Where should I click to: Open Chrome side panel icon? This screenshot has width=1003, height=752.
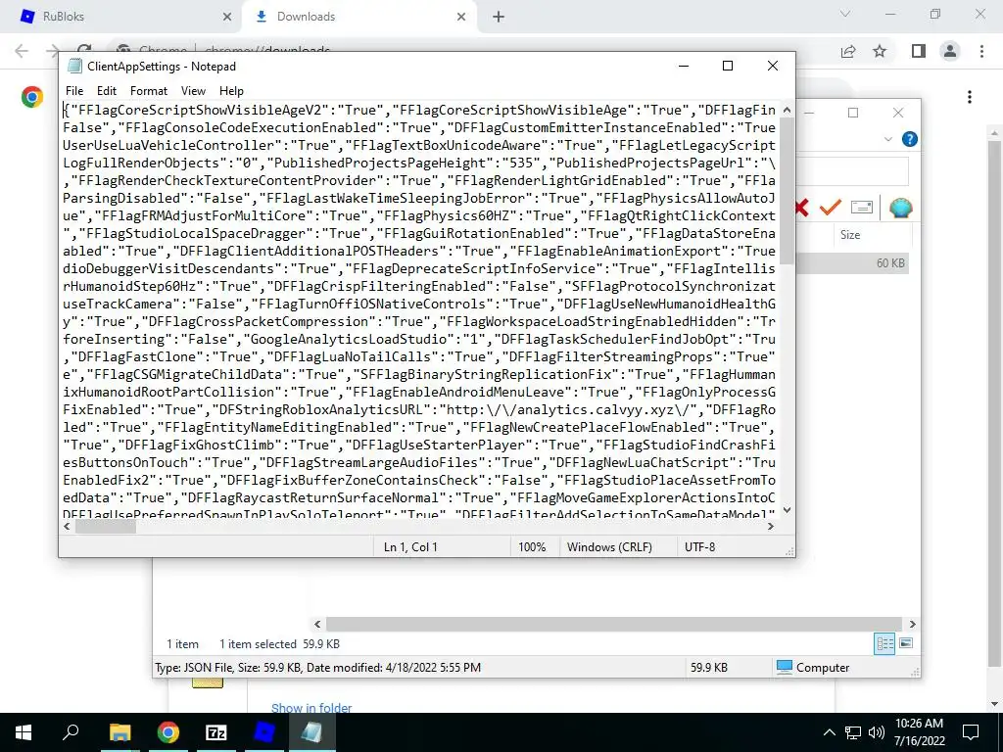(x=919, y=51)
